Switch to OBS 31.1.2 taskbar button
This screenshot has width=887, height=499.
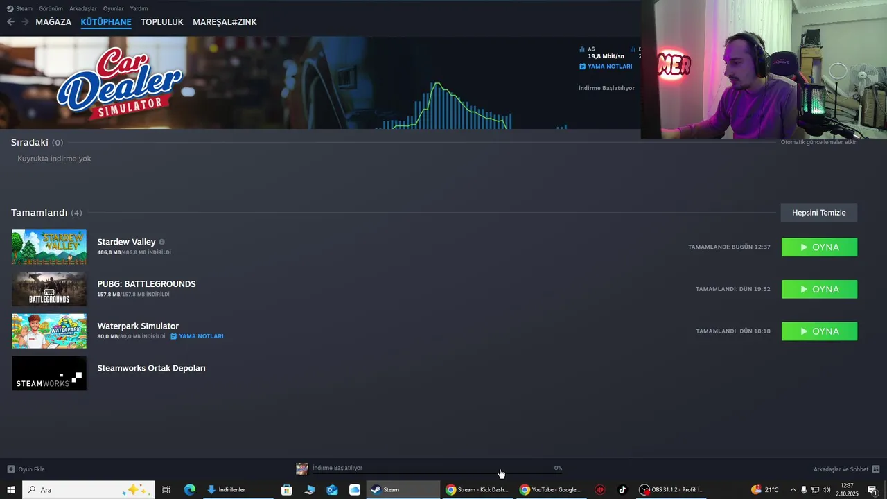click(671, 490)
